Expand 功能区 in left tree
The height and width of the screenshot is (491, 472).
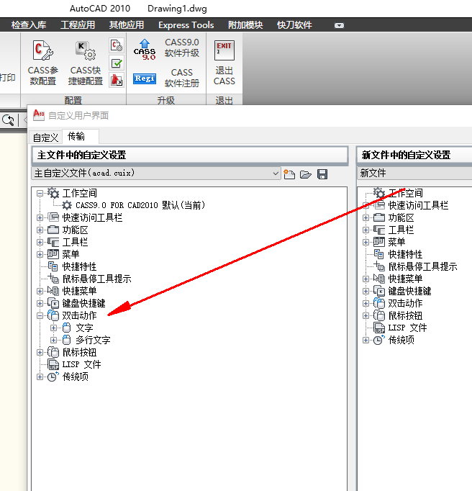pos(40,230)
